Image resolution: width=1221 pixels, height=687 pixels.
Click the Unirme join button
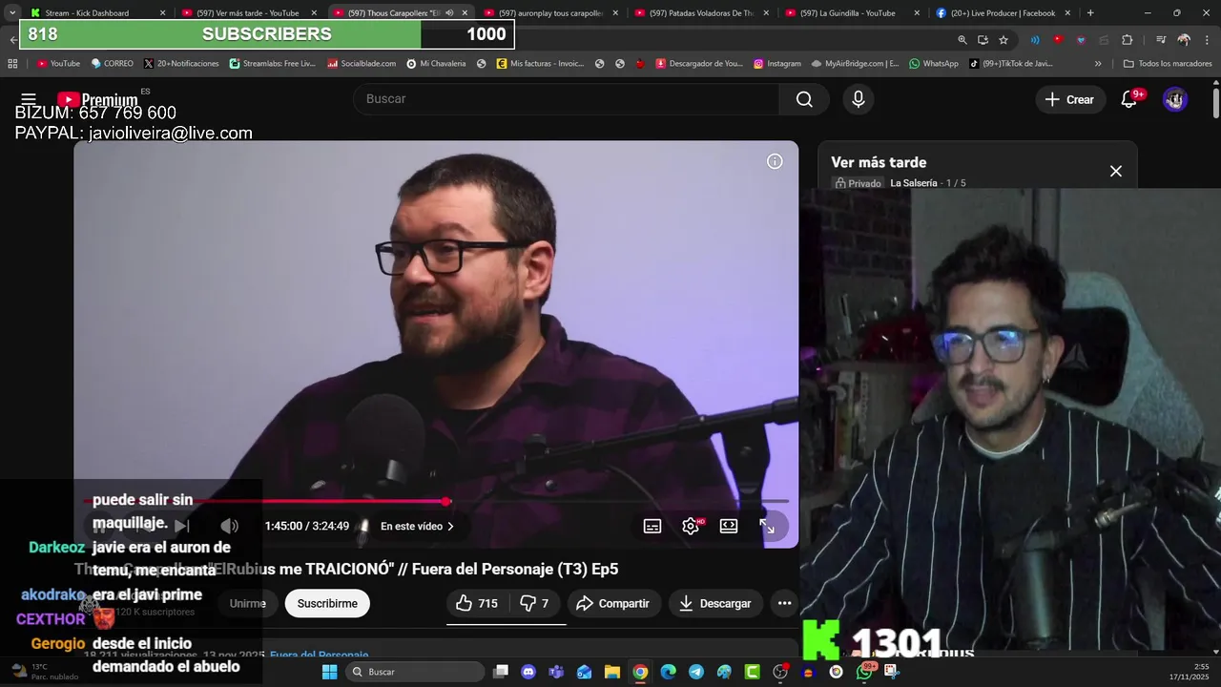[x=248, y=603]
